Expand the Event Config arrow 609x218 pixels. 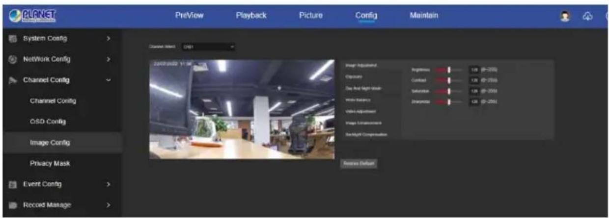pyautogui.click(x=109, y=185)
